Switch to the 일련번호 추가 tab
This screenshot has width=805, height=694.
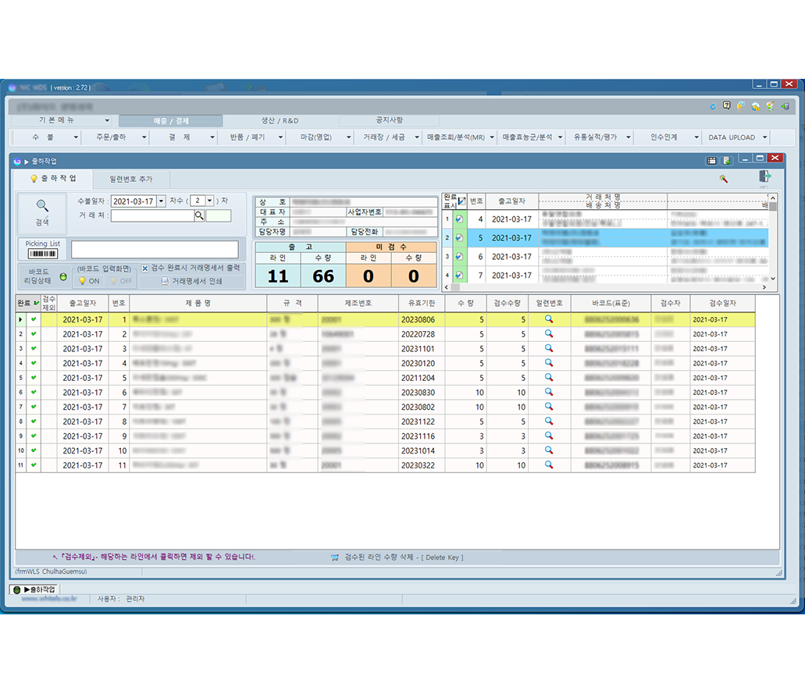[x=131, y=179]
